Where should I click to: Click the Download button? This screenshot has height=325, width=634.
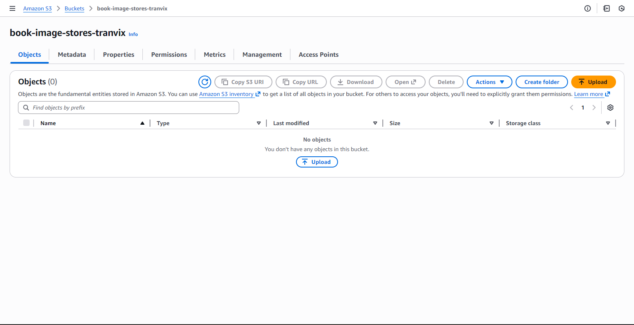(x=356, y=82)
